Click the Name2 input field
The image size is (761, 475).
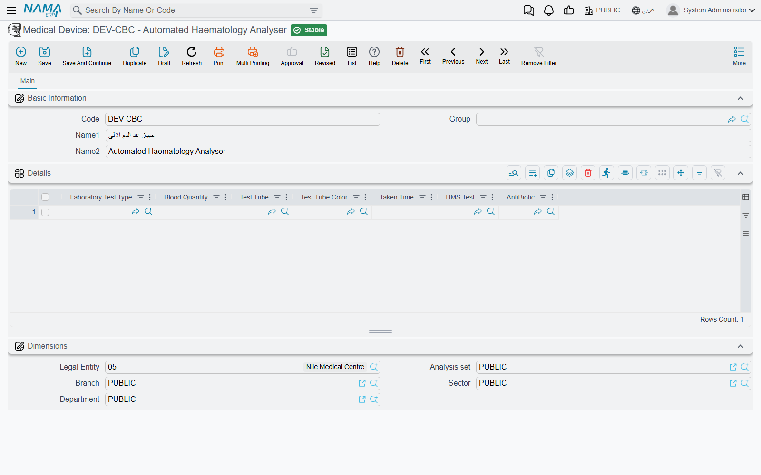pos(428,152)
